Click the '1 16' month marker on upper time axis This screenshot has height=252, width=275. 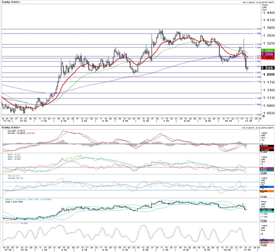coord(45,121)
